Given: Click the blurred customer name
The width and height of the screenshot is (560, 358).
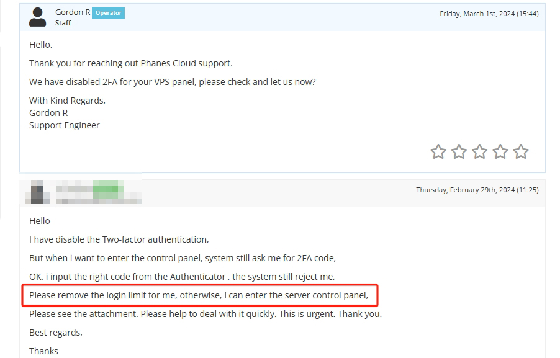Looking at the screenshot, I should 97,192.
